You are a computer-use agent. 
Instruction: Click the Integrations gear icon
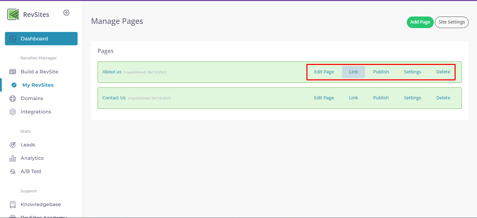[x=13, y=112]
